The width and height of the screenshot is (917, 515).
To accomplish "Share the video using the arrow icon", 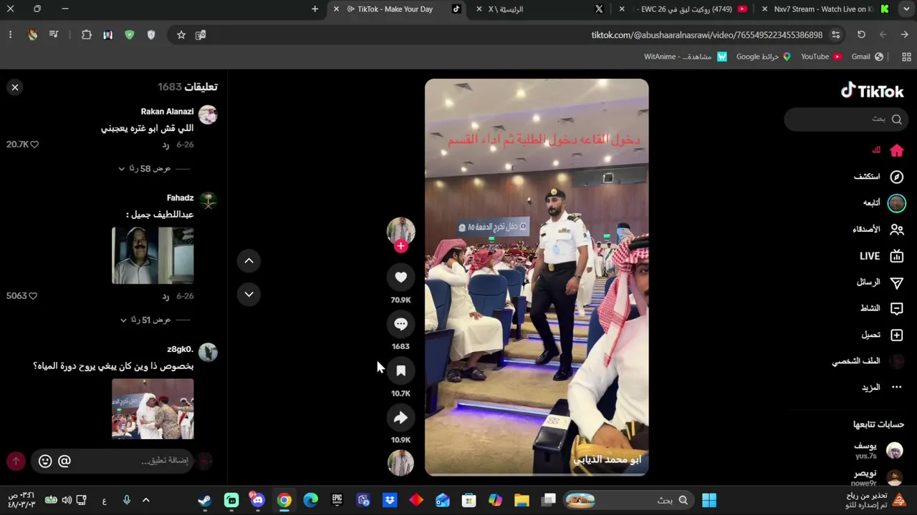I will tap(400, 418).
